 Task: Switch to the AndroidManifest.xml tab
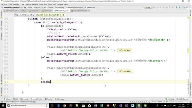[80, 11]
